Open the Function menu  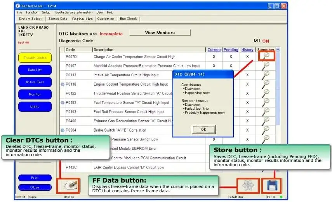click(x=32, y=12)
